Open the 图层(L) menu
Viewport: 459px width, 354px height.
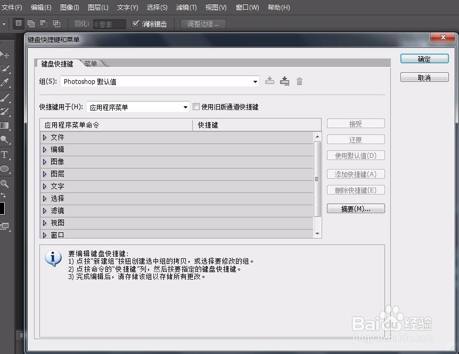(x=98, y=7)
